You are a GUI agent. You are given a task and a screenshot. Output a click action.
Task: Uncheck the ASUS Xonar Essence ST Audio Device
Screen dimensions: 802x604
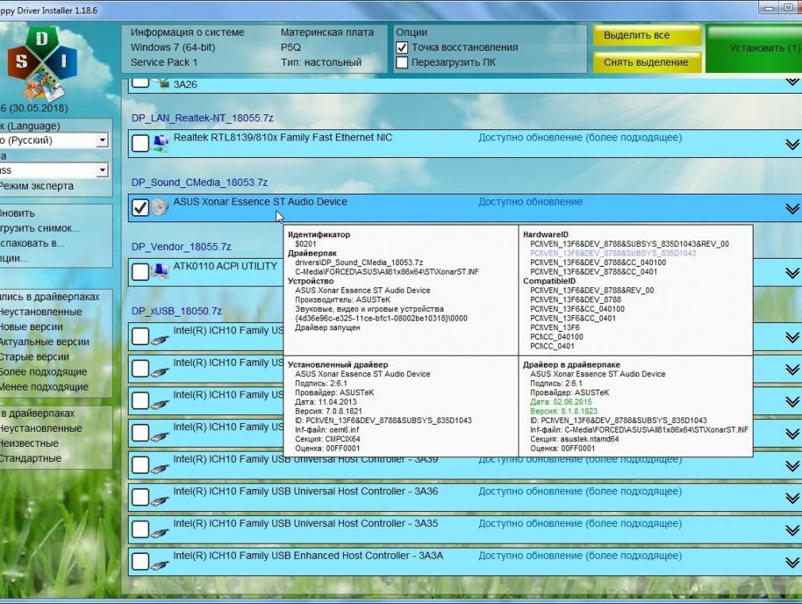pyautogui.click(x=140, y=208)
